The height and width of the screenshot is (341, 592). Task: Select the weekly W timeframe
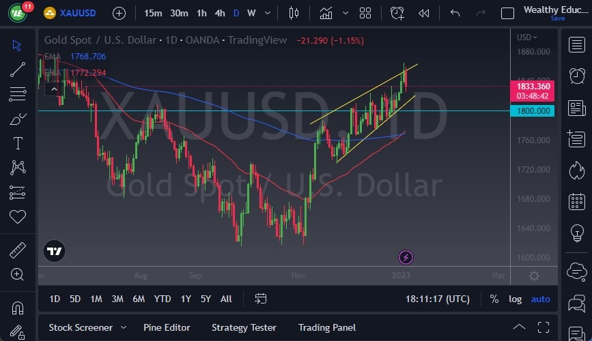(x=251, y=13)
